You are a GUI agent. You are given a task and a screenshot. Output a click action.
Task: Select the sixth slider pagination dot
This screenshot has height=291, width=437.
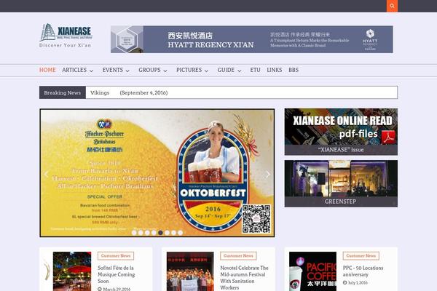167,233
